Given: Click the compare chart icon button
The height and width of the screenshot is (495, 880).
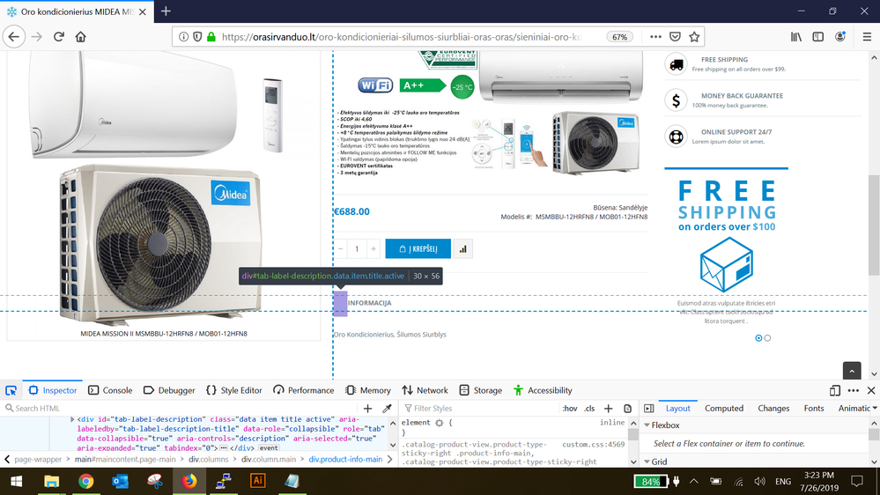Looking at the screenshot, I should (x=463, y=248).
